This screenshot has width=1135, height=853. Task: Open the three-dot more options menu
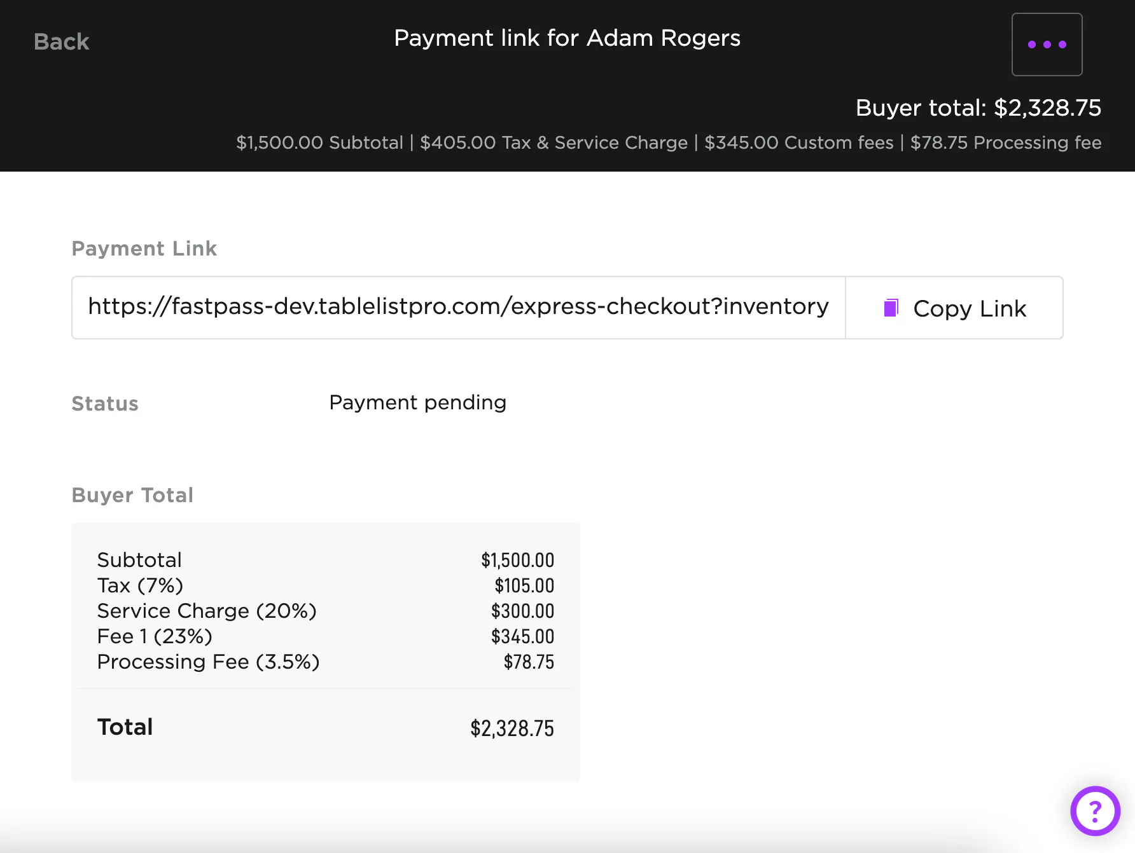1047,44
